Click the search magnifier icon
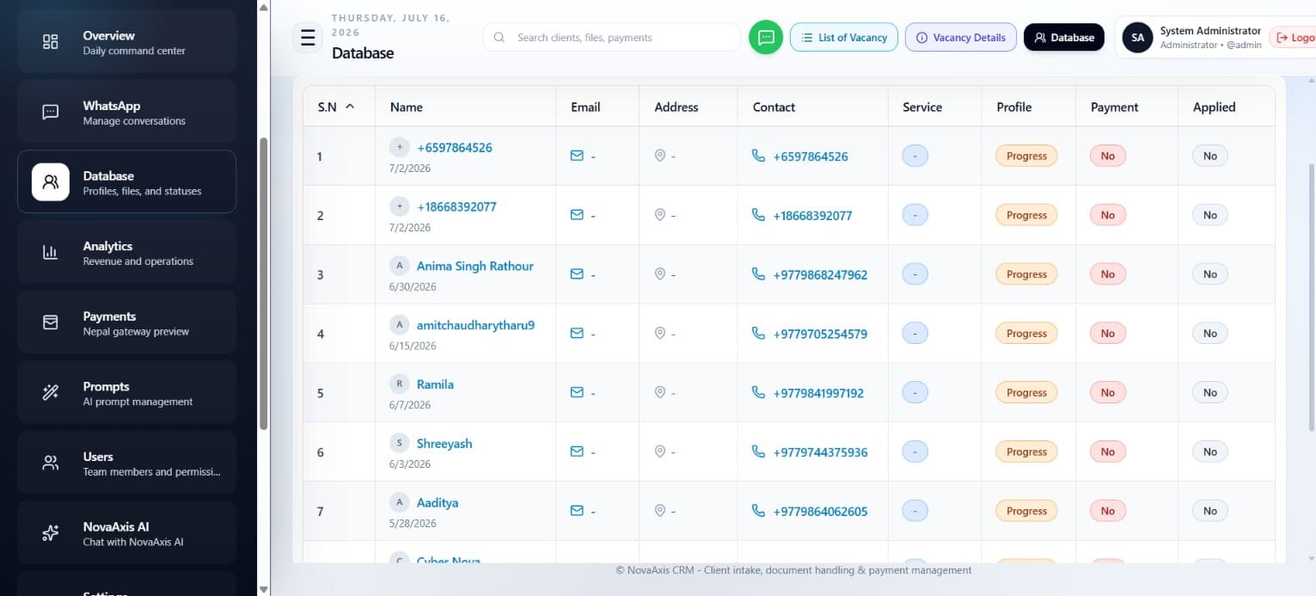The image size is (1316, 596). click(x=499, y=38)
